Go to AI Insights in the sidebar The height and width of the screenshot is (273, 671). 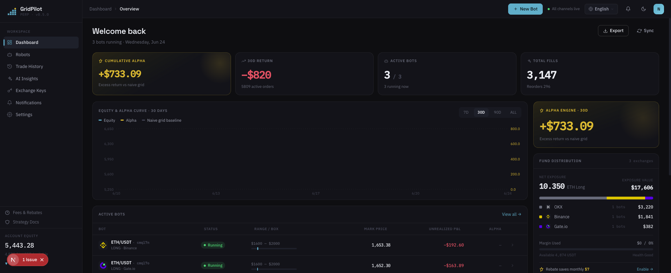[41, 79]
